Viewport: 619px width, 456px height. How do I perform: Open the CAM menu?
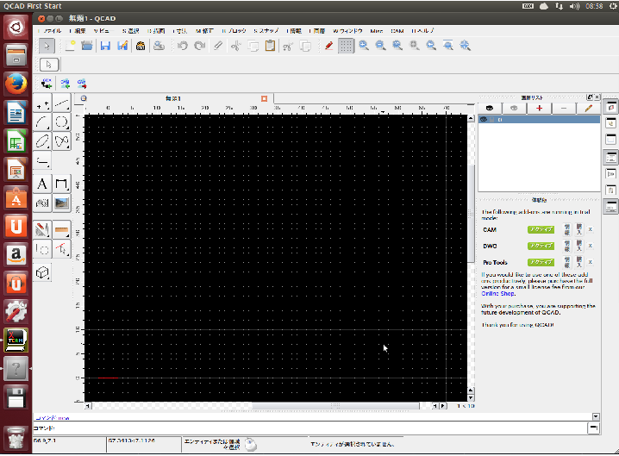click(x=397, y=31)
